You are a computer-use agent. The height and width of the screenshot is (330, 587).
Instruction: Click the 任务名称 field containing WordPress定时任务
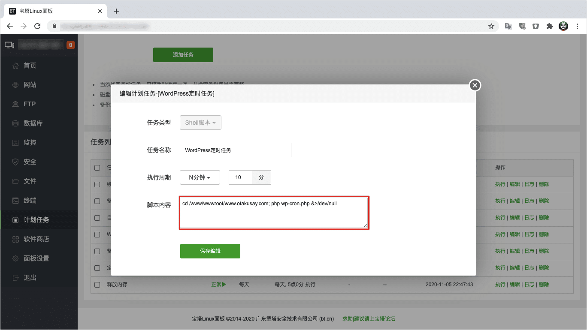pos(236,150)
